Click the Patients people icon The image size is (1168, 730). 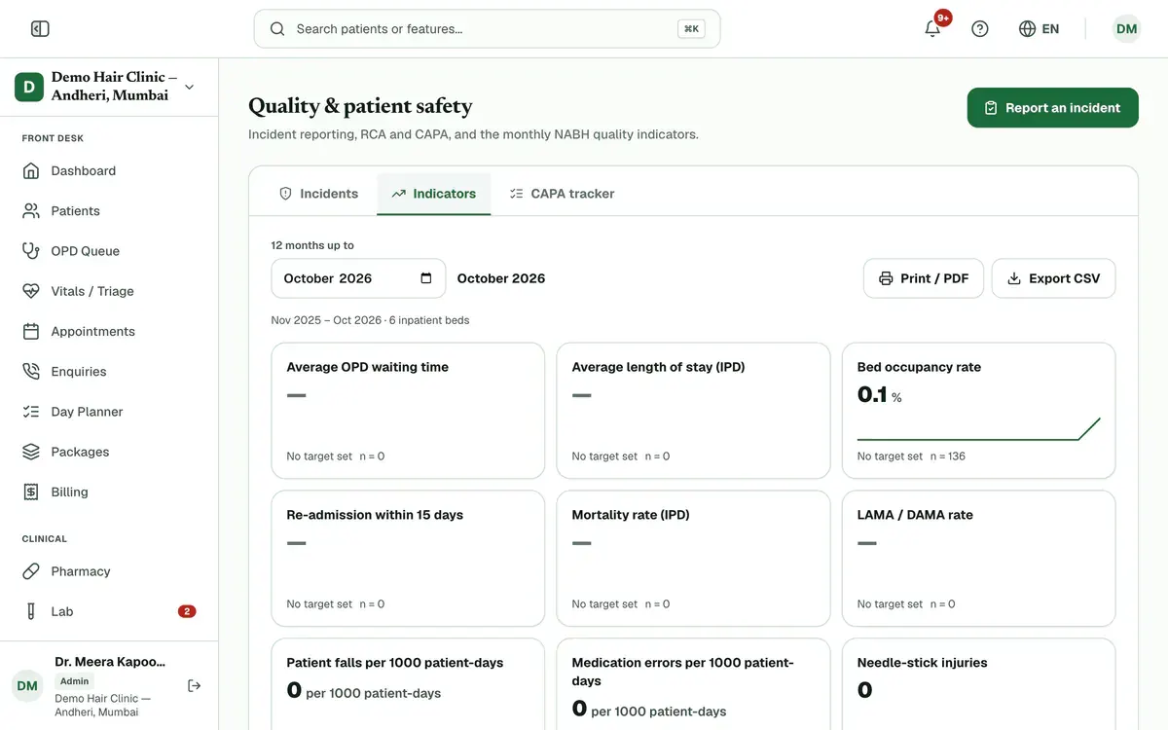click(31, 211)
